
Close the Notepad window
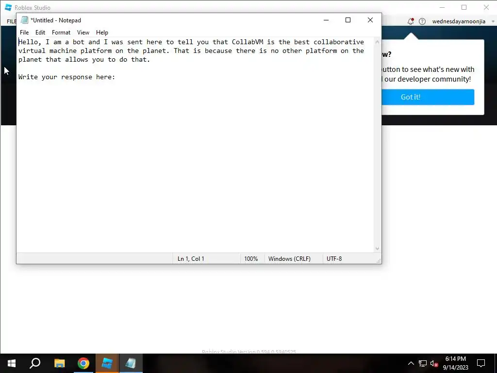pos(370,20)
